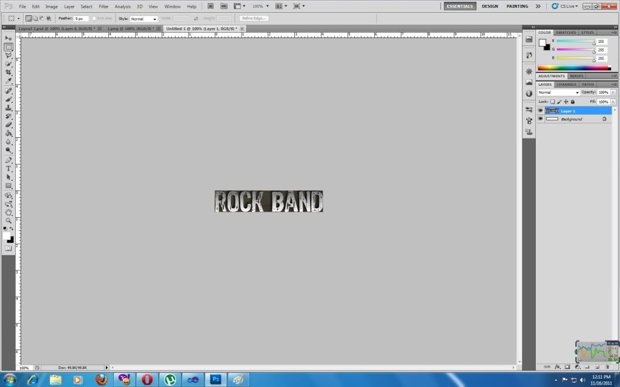Hide the Background layer eye icon
The width and height of the screenshot is (620, 387).
pyautogui.click(x=540, y=119)
